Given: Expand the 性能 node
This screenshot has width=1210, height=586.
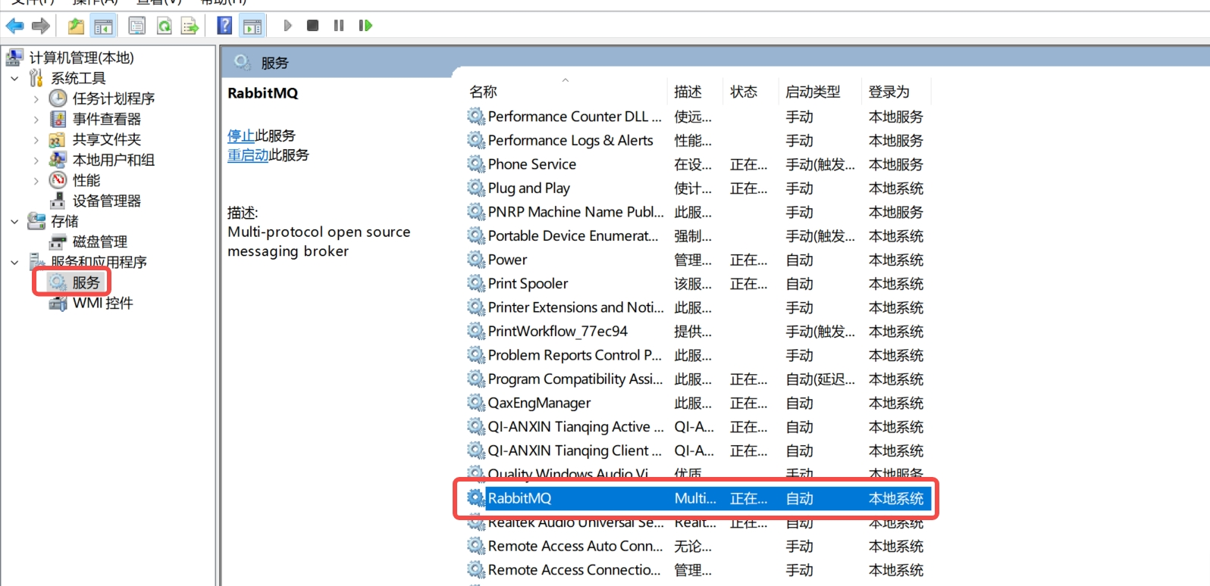Looking at the screenshot, I should click(x=36, y=180).
